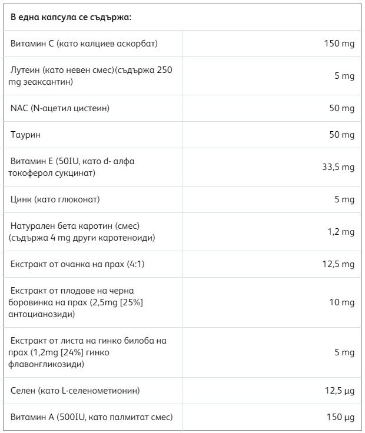Image resolution: width=365 pixels, height=433 pixels.
Task: Click the 150 mg value for Витамин C
Action: coord(339,44)
